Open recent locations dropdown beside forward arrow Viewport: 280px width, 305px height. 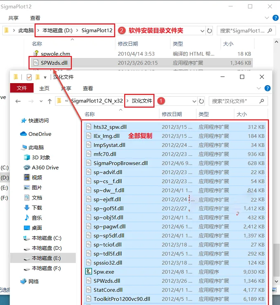point(41,101)
